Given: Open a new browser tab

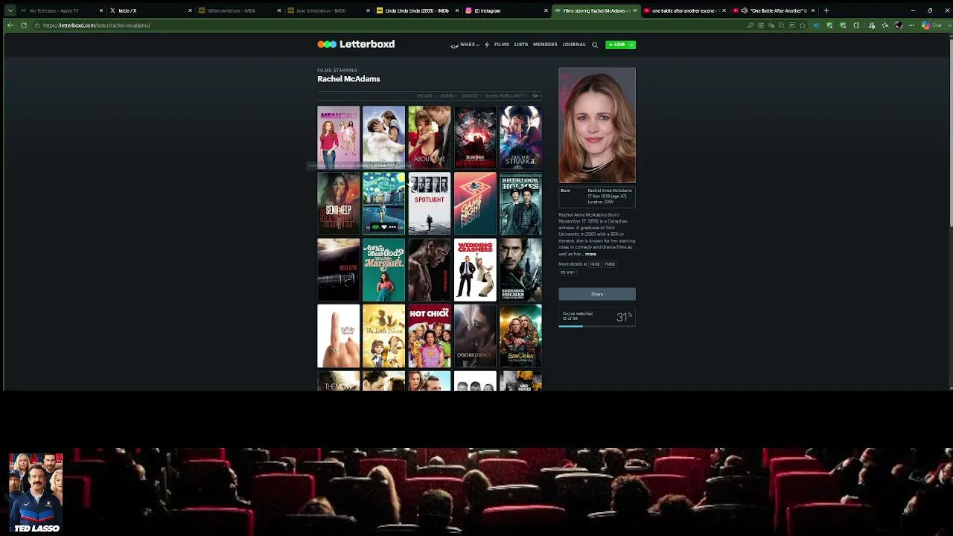Looking at the screenshot, I should [826, 10].
